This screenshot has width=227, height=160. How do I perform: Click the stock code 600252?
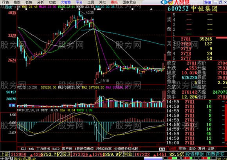click(x=178, y=9)
